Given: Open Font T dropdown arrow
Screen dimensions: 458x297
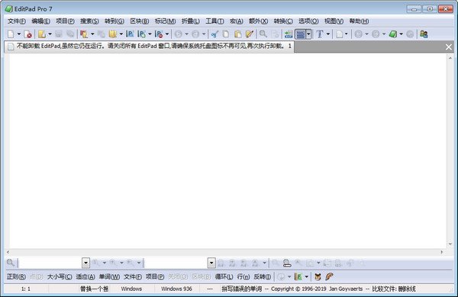Looking at the screenshot, I should tap(328, 34).
